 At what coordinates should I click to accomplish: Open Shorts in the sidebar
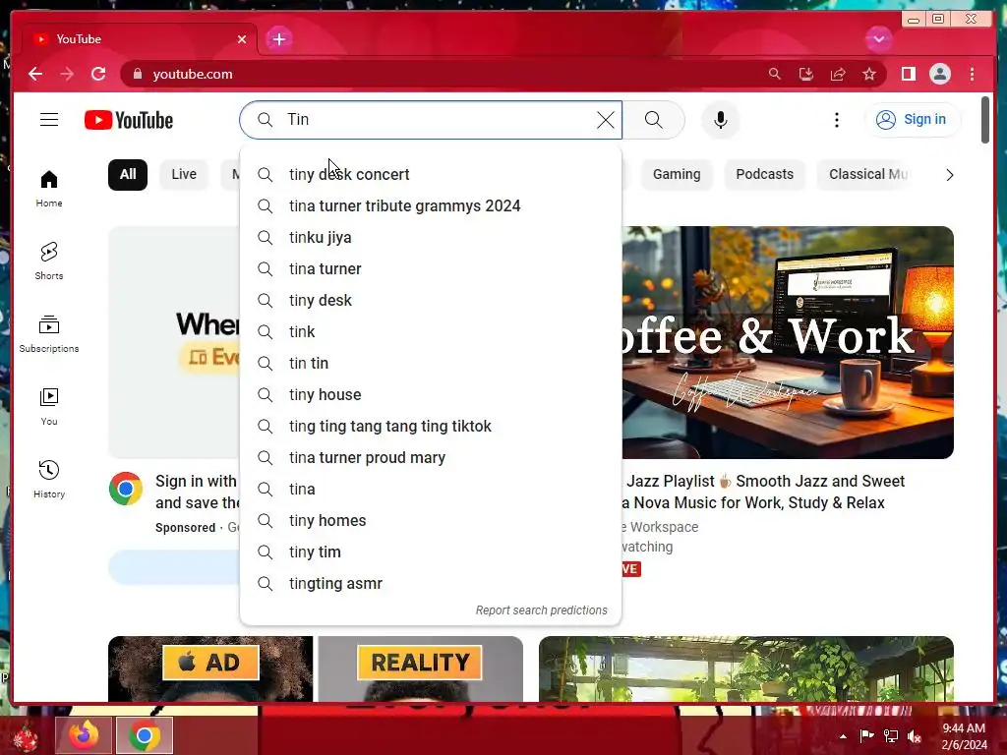49,261
